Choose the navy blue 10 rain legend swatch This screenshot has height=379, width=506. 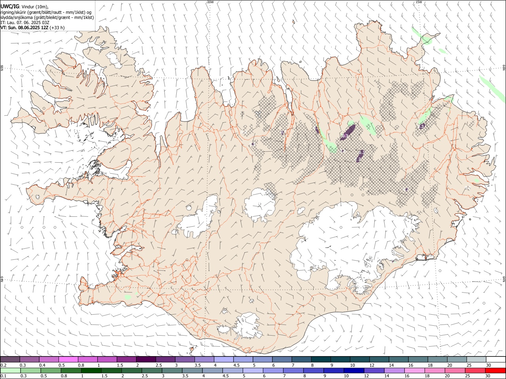tap(354, 371)
